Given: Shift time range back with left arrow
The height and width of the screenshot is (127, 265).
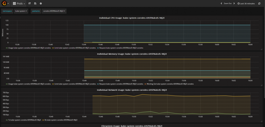Looking at the screenshot, I should 221,3.
